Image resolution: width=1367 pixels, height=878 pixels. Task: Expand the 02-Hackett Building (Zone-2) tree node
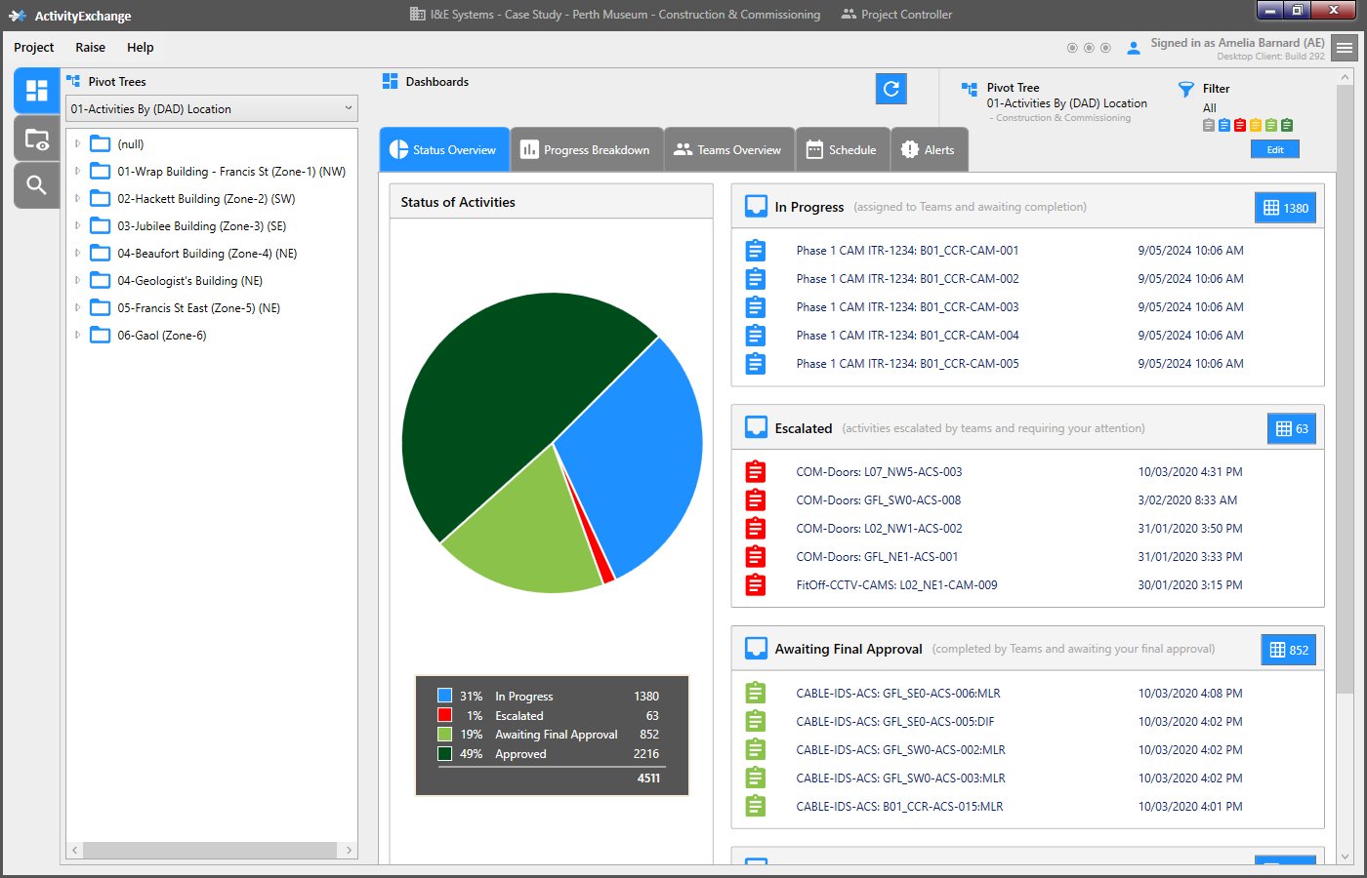point(77,198)
